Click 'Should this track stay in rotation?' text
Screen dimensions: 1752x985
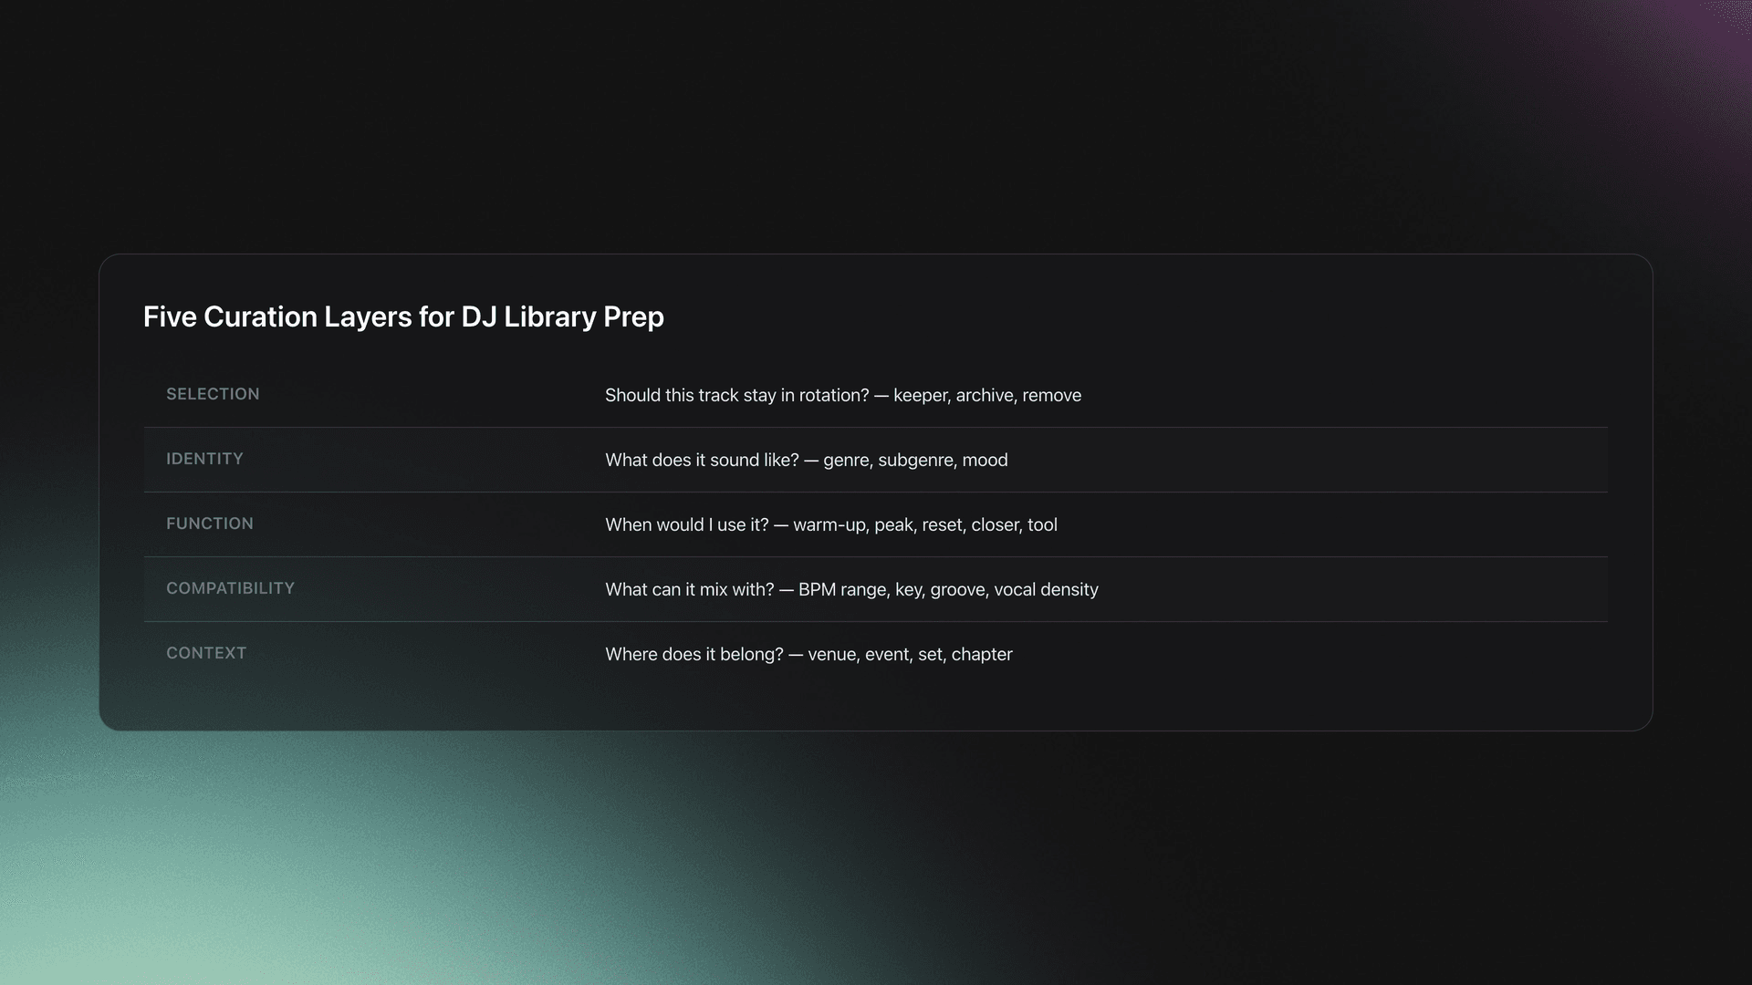(x=736, y=395)
